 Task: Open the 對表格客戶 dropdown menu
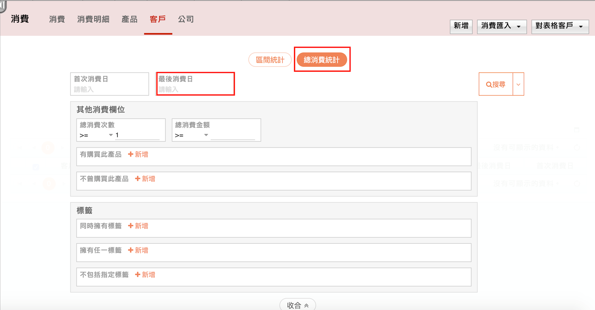(x=560, y=26)
